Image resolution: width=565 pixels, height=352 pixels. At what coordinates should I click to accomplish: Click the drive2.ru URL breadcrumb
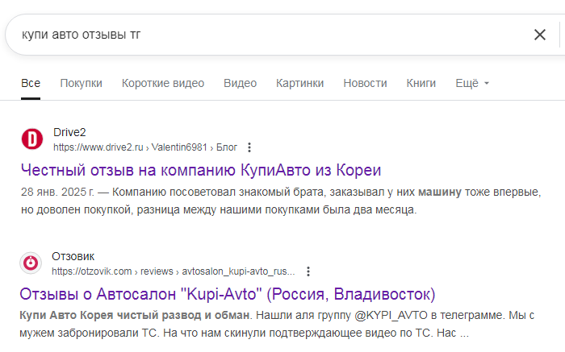click(x=144, y=147)
